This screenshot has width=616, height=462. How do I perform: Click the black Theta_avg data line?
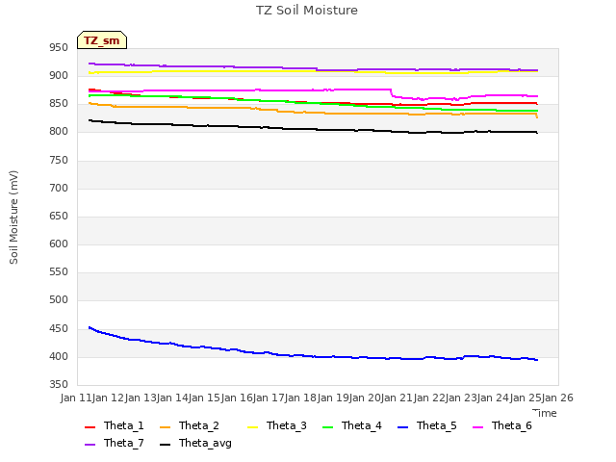(x=315, y=129)
